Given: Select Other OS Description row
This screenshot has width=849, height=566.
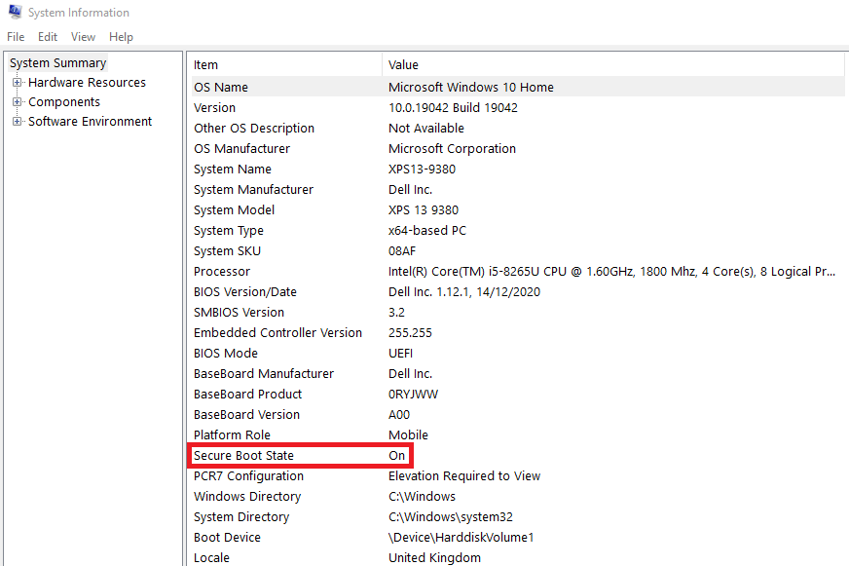Looking at the screenshot, I should coord(254,129).
